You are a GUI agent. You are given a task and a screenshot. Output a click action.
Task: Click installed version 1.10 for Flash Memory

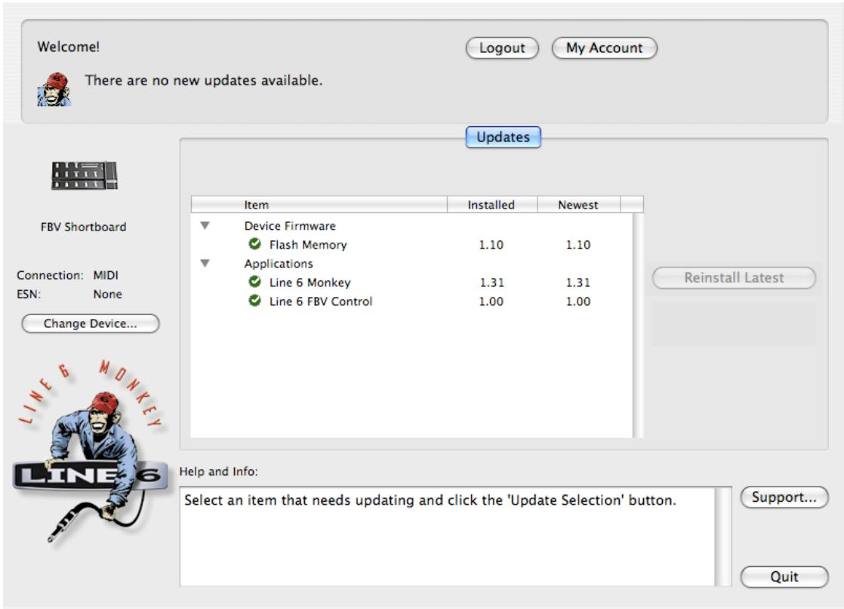pos(491,245)
